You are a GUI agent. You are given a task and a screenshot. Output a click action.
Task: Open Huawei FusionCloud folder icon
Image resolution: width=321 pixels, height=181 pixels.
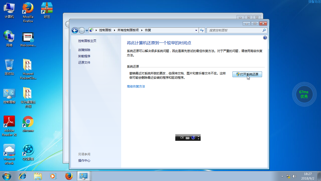pyautogui.click(x=28, y=69)
